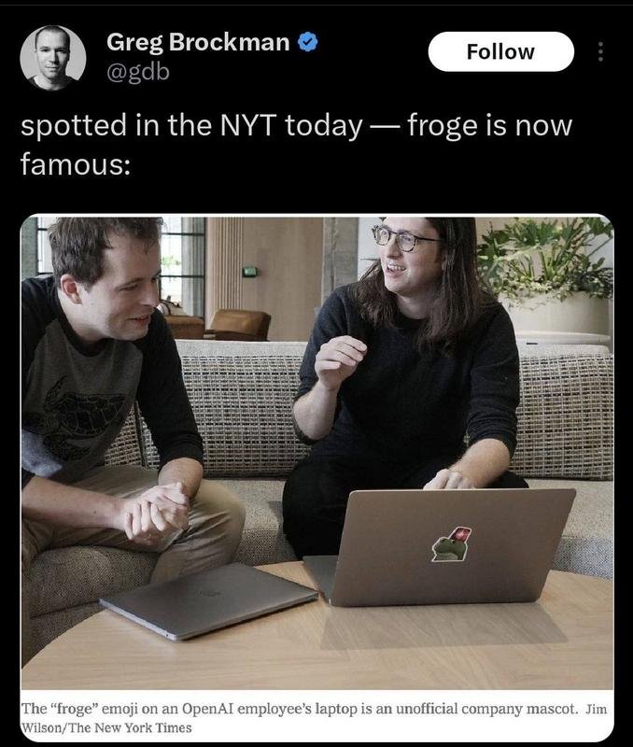Tap the 'Wilson/The New York Times' credit line

106,728
